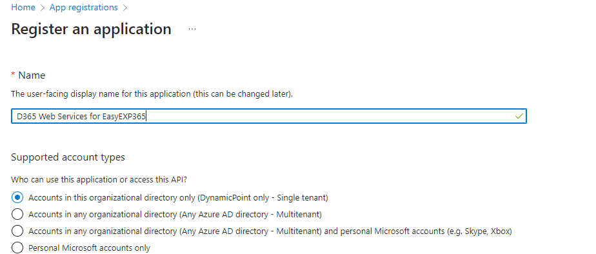Choose the Any Azure AD directory Multitenant-only radio
This screenshot has height=254, width=596.
click(17, 214)
